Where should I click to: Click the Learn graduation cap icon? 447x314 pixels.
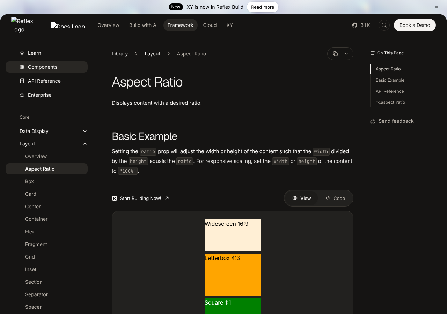(x=22, y=53)
